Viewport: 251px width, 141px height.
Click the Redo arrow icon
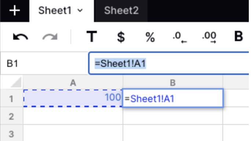(50, 37)
